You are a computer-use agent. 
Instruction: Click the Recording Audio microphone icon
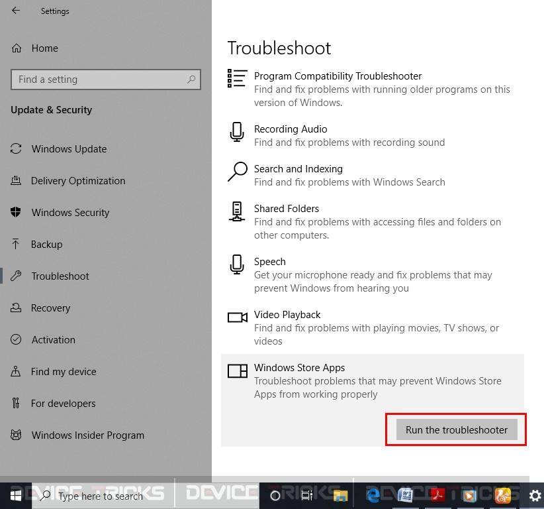tap(237, 131)
